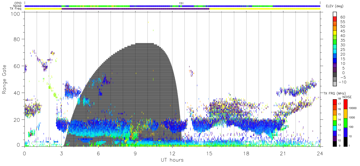This screenshot has height=166, width=360.
Task: Click the Range Gate axis title
Action: click(x=4, y=79)
